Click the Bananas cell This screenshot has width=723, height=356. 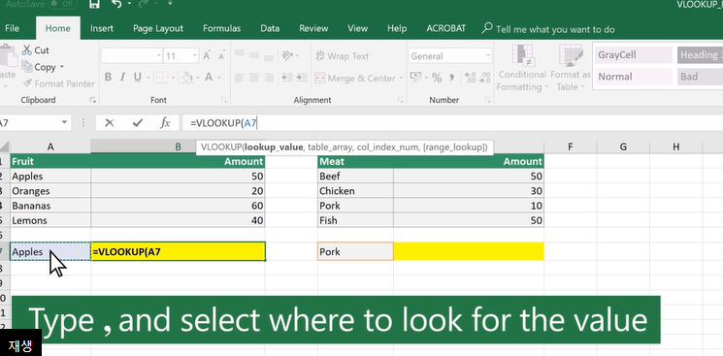point(50,206)
